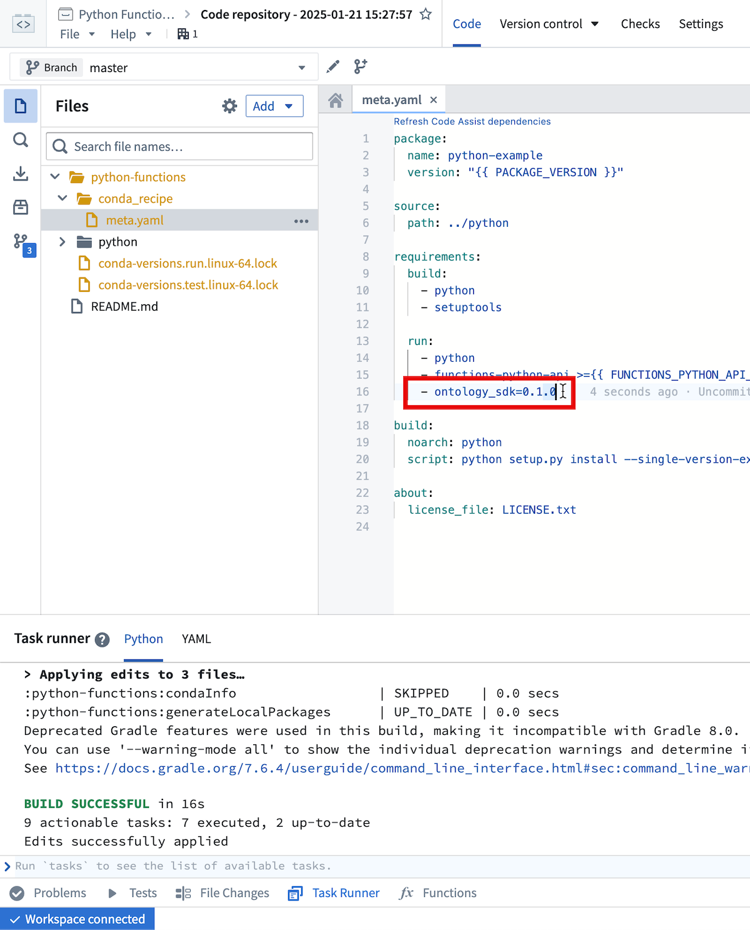Open the Files sidebar panel icon

[21, 106]
